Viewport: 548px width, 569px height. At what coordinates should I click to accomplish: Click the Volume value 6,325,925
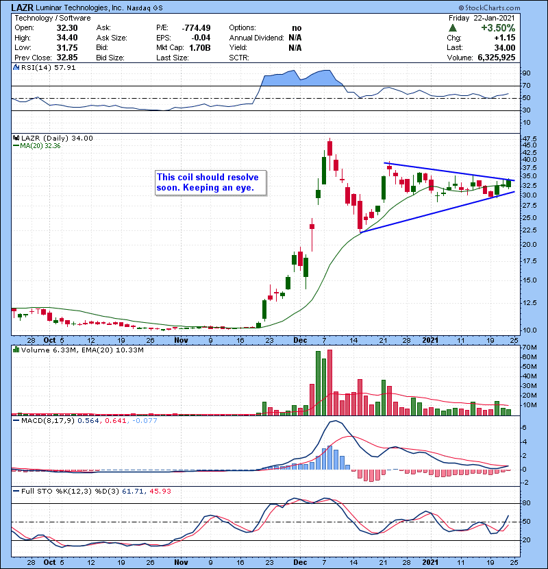pos(497,58)
